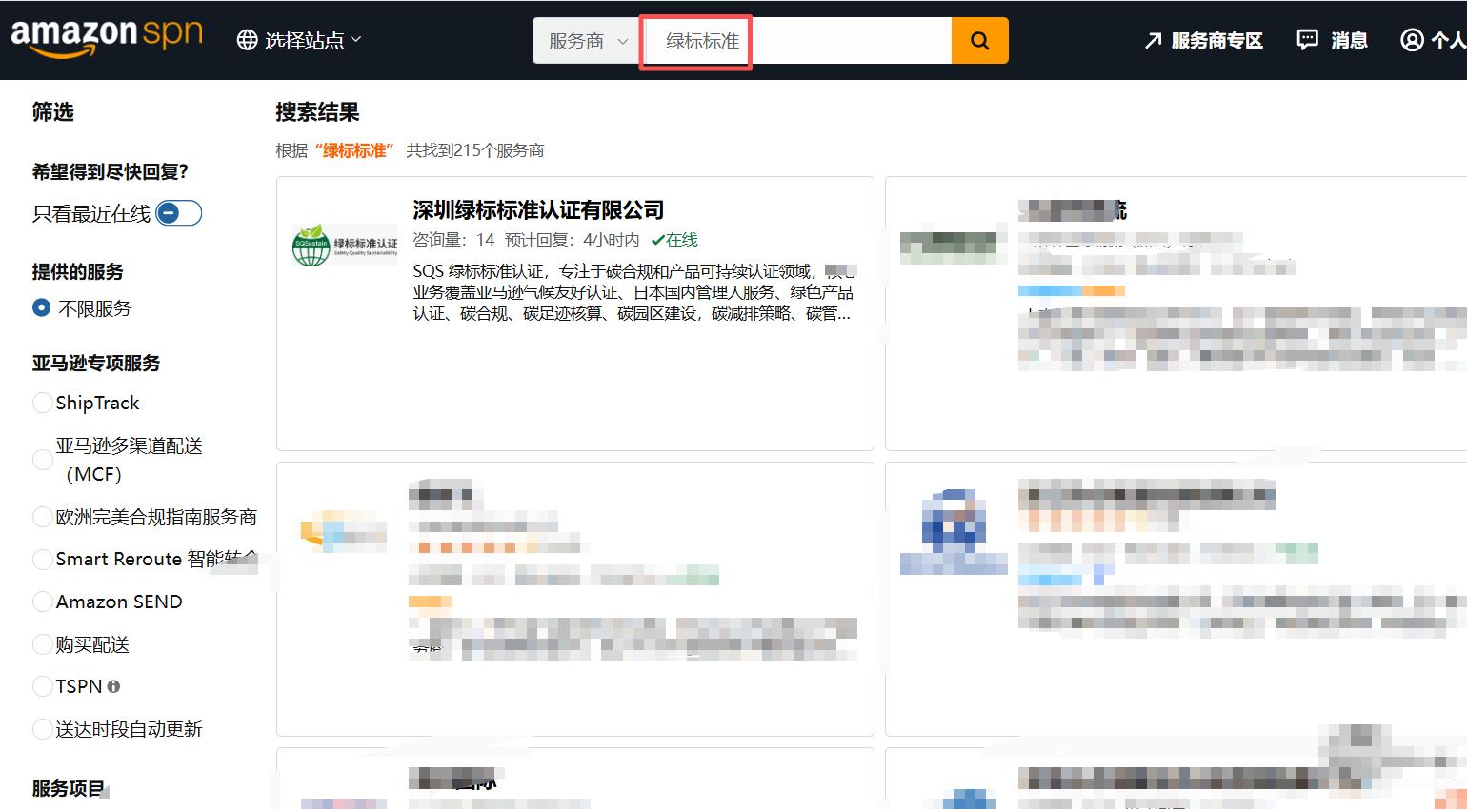The width and height of the screenshot is (1467, 809).
Task: Open the 服务商专区 menu item
Action: point(1216,40)
